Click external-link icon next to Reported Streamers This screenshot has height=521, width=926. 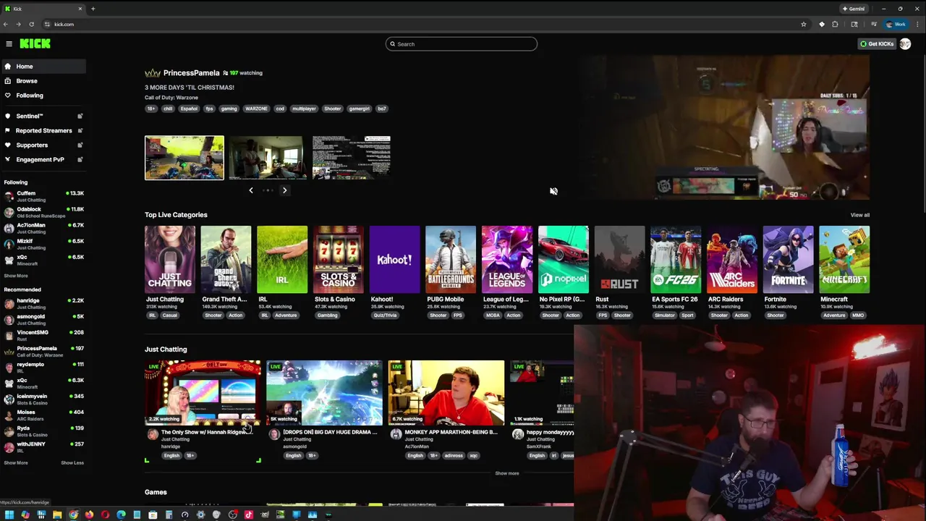pos(80,131)
